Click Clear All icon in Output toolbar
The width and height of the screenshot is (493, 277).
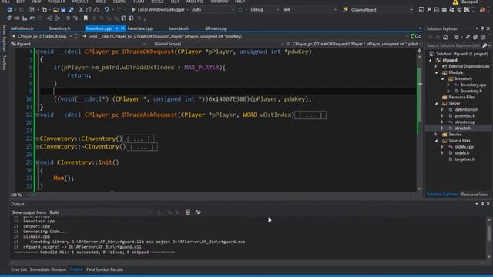point(188,212)
